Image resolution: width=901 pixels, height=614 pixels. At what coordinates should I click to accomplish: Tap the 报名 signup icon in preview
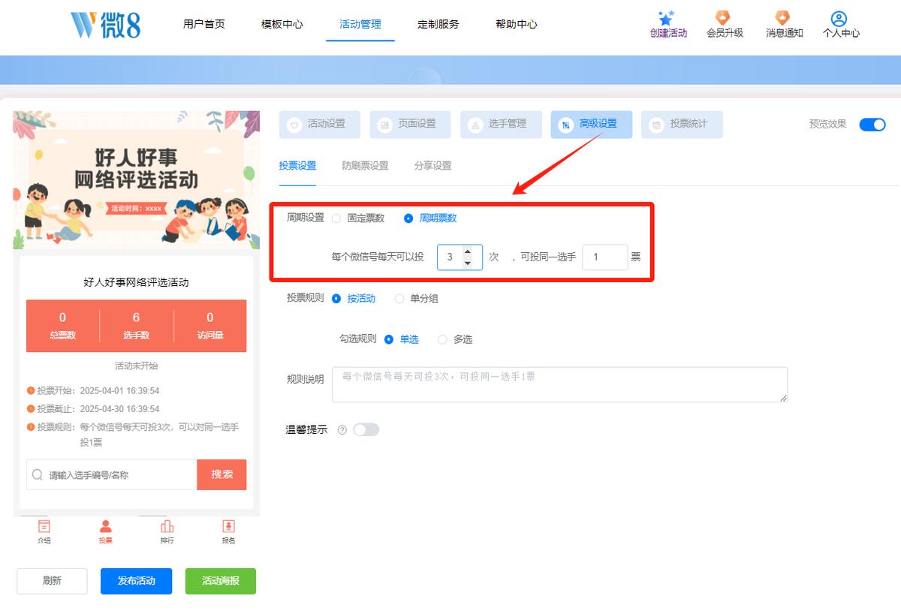tap(229, 526)
